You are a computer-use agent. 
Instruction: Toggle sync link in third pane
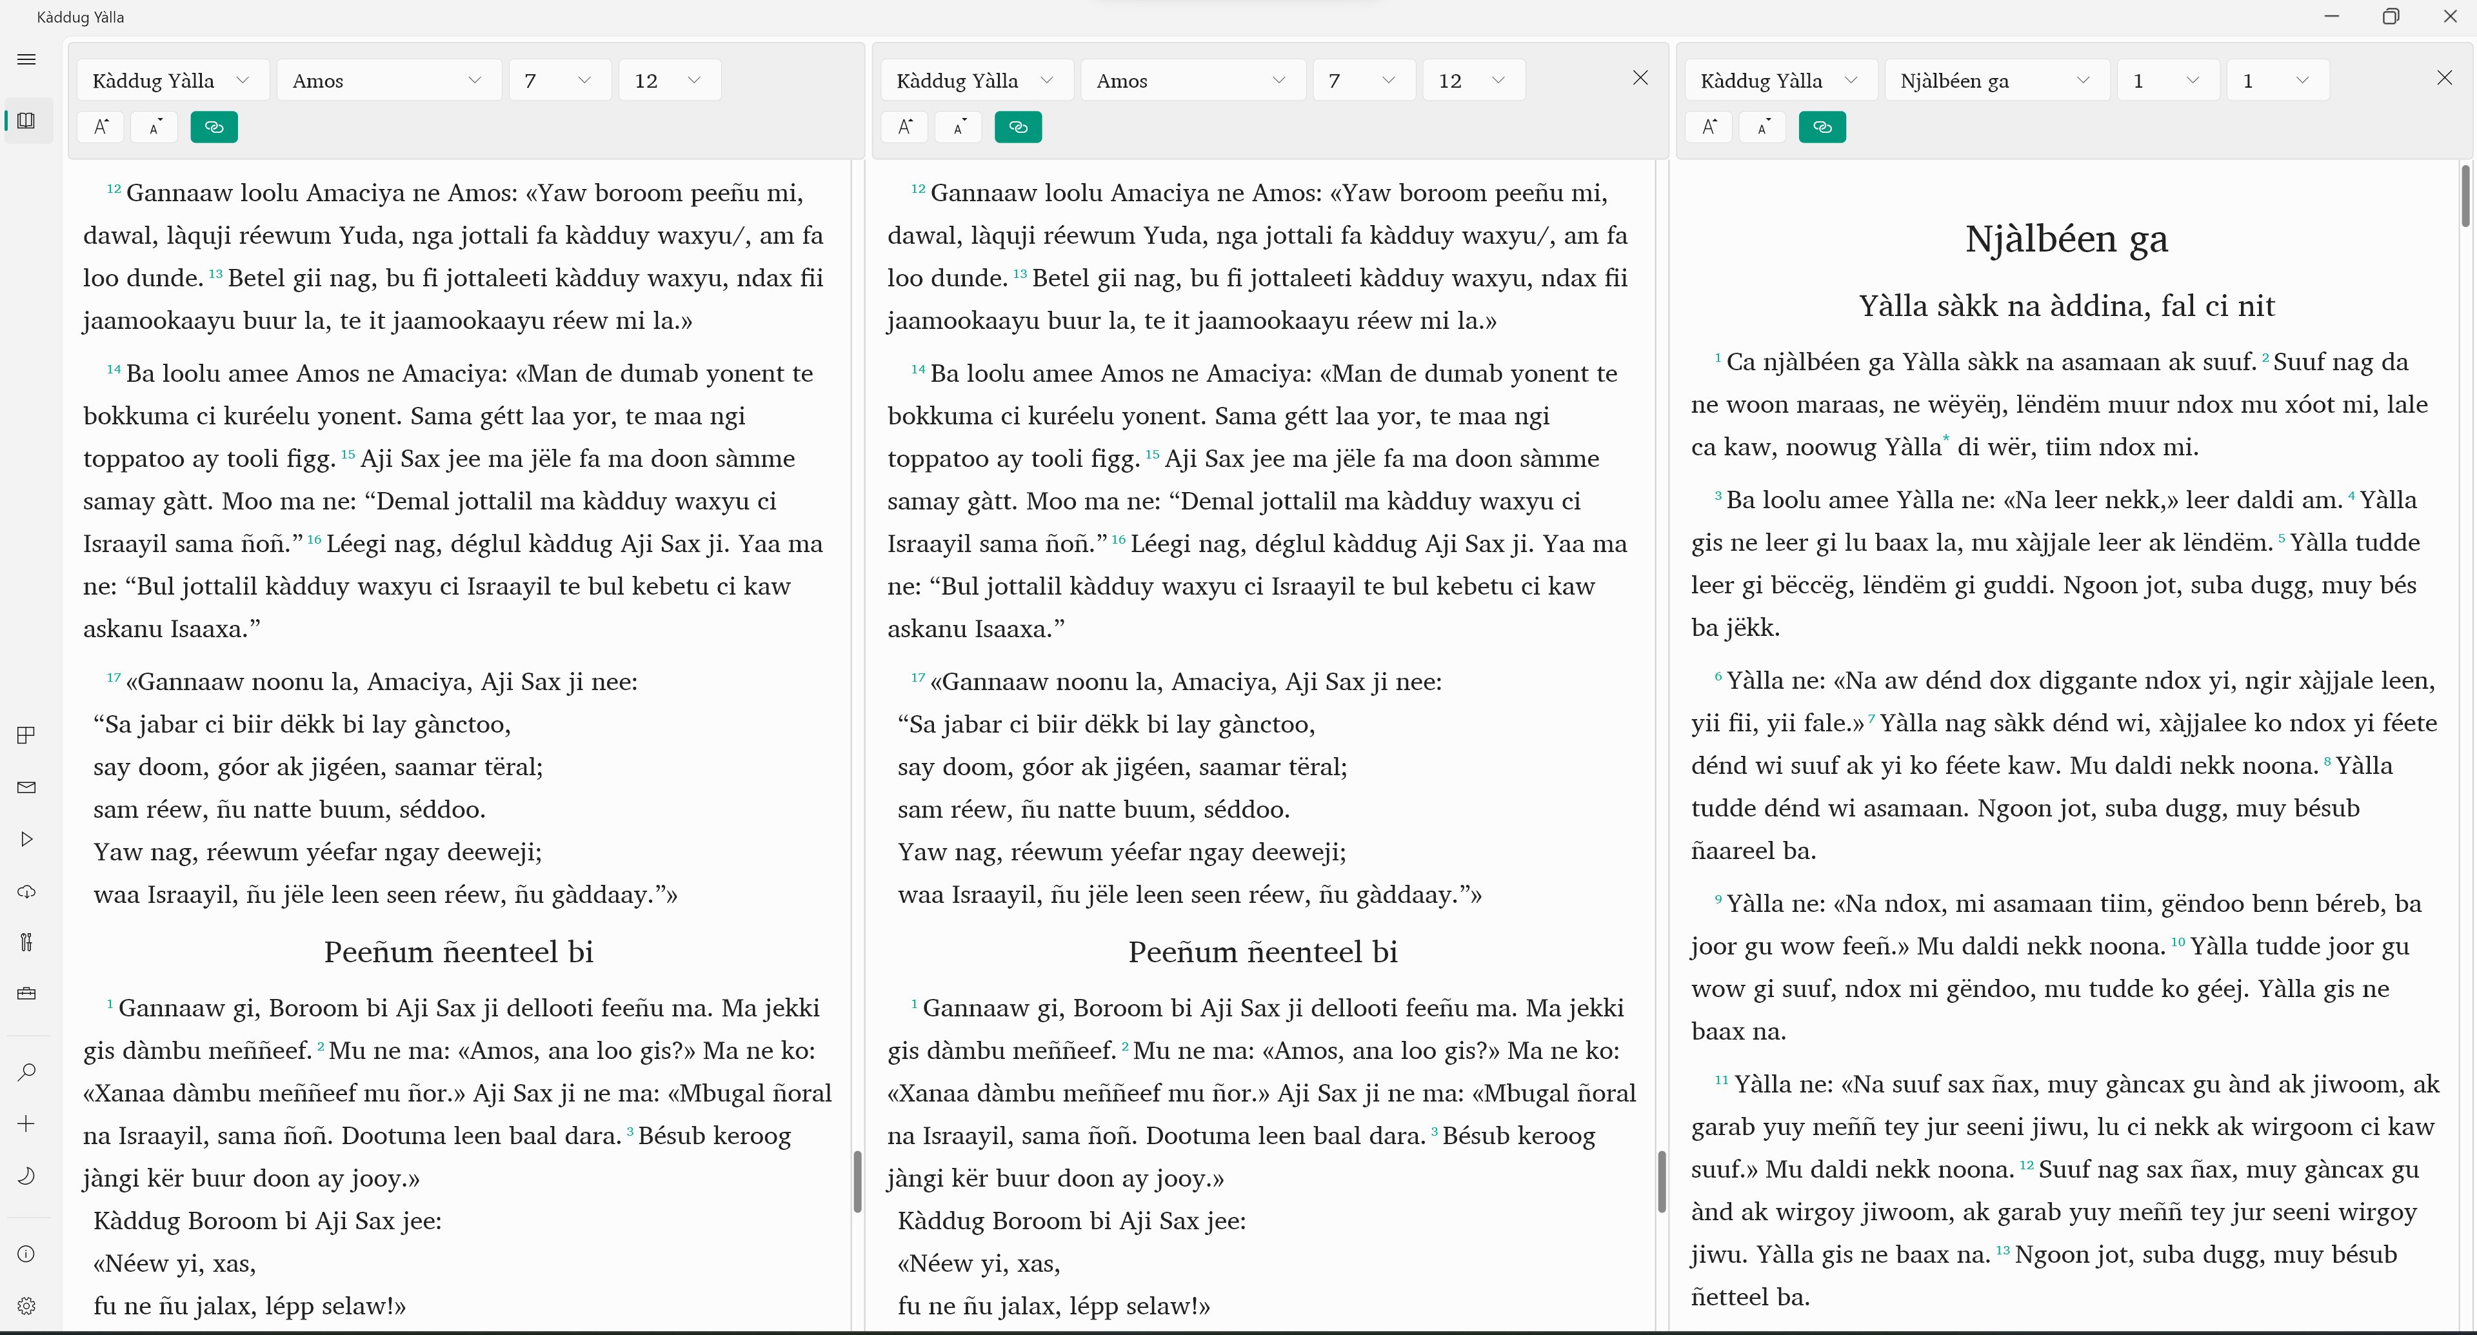click(1821, 127)
